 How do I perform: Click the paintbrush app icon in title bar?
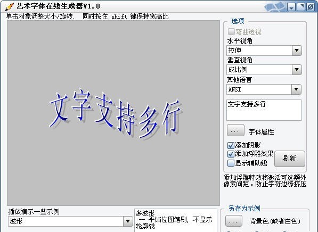pos(10,6)
